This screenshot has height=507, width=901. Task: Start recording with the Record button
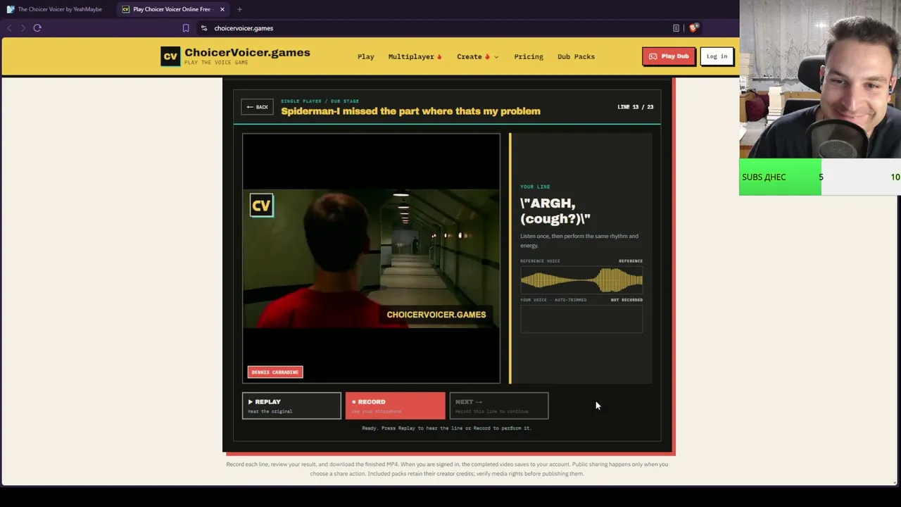pyautogui.click(x=395, y=406)
